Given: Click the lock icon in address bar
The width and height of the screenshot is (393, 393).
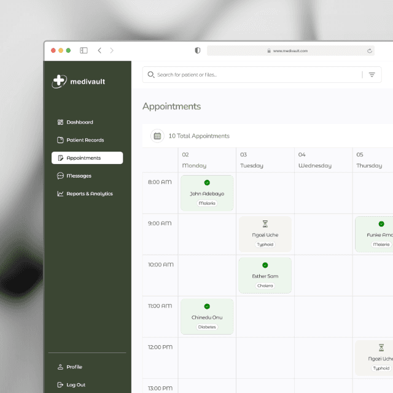Looking at the screenshot, I should 269,51.
